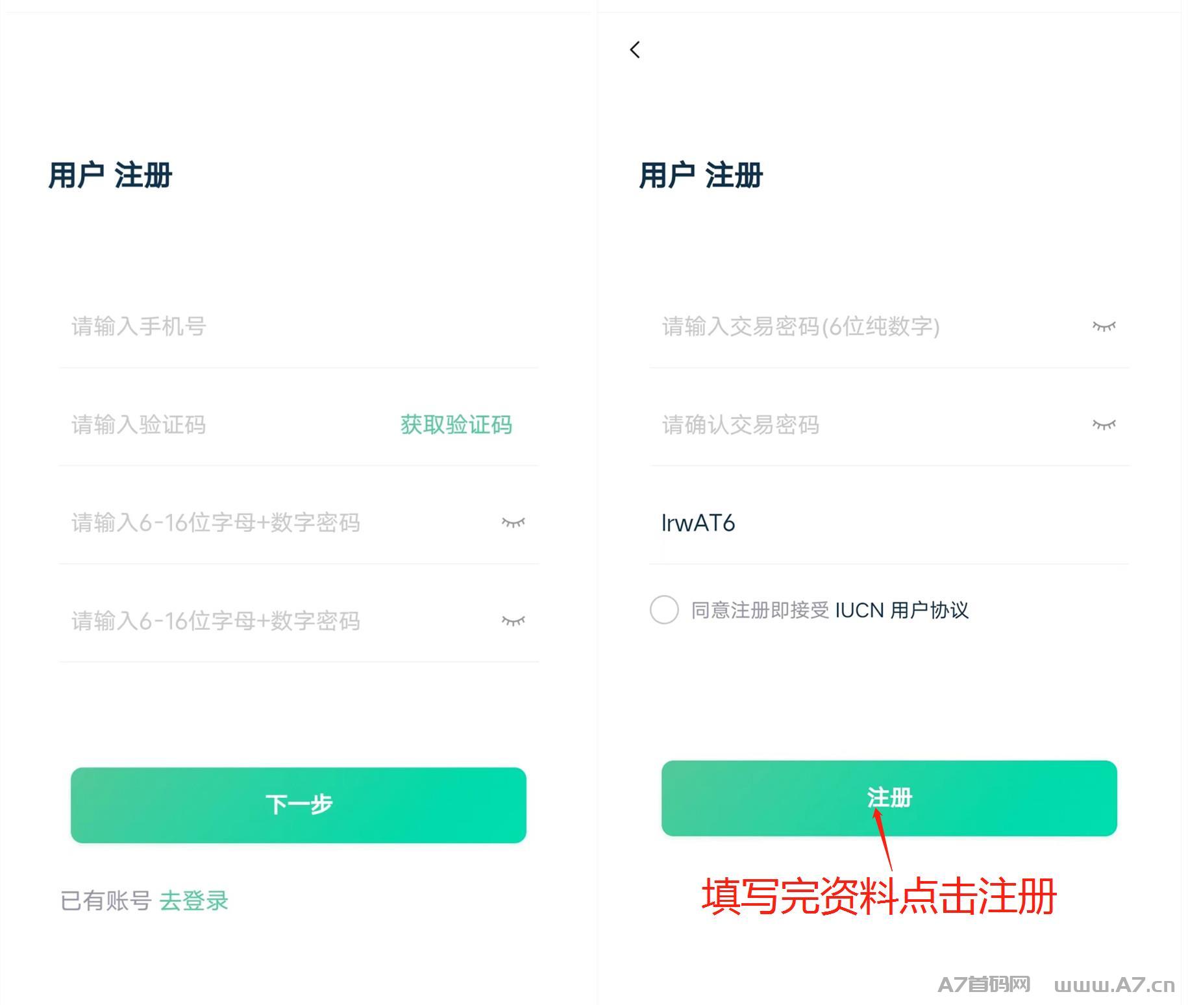
Task: Go back using the left chevron arrow
Action: click(635, 49)
